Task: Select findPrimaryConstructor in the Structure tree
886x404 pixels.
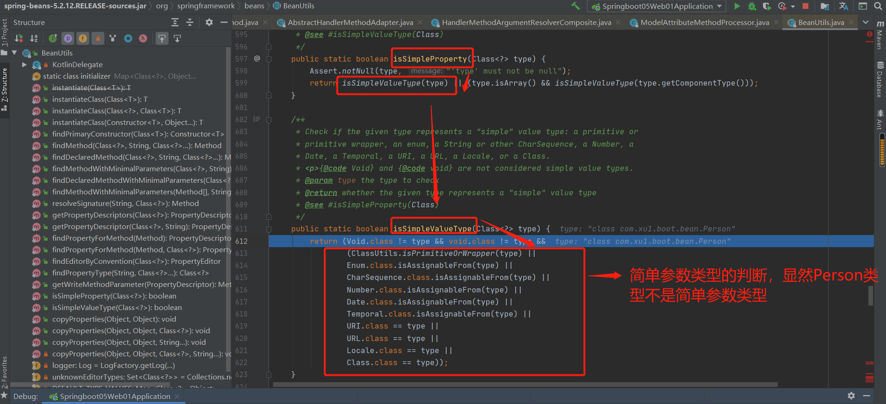Action: pyautogui.click(x=138, y=134)
